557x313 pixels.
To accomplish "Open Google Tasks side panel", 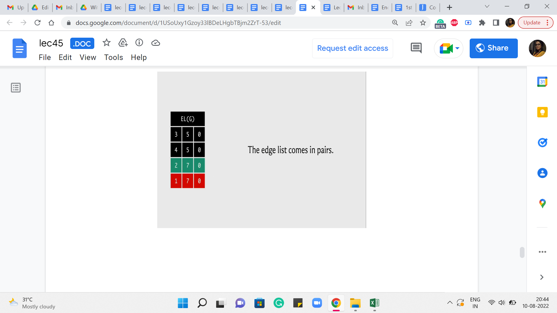I will (542, 143).
